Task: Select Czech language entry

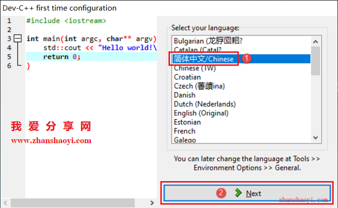Action: 241,86
